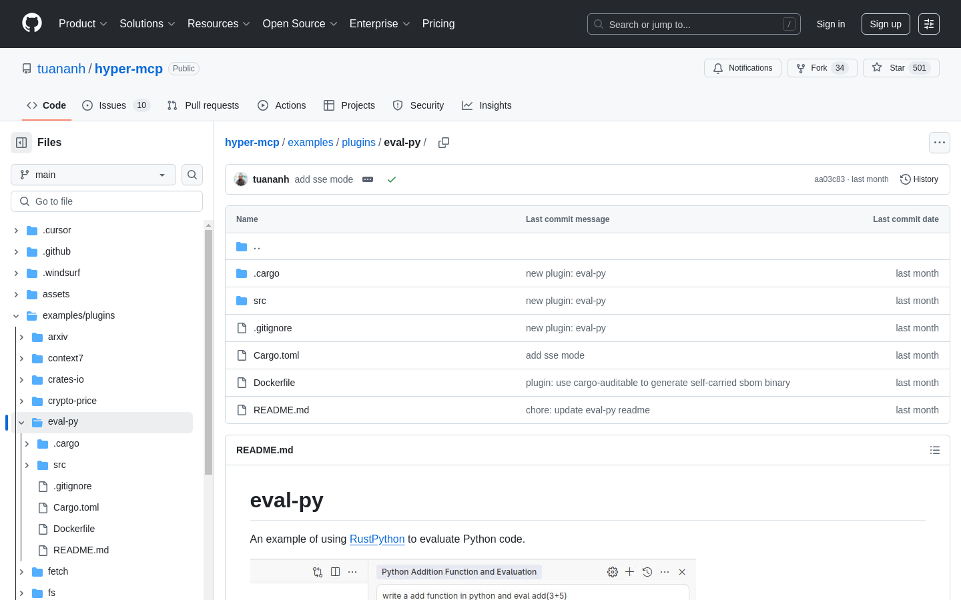Expand the crates-io folder in tree
Viewport: 961px width, 600px height.
pos(21,380)
